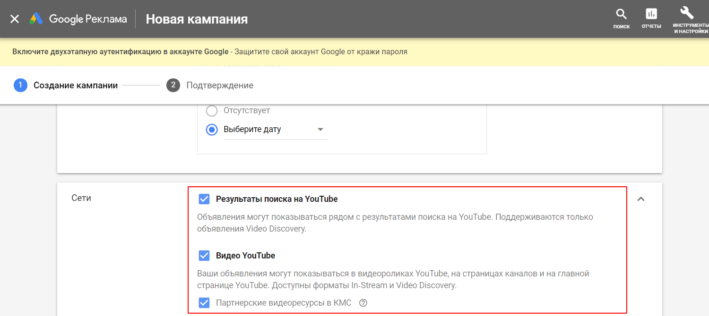This screenshot has height=316, width=709.
Task: Go to Подтверждение step
Action: tap(220, 85)
